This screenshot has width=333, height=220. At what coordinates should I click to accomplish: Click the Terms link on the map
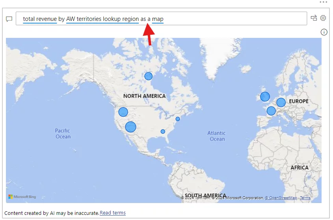point(305,198)
